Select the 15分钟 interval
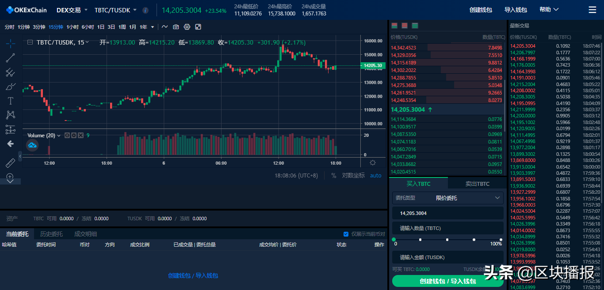 (x=56, y=27)
